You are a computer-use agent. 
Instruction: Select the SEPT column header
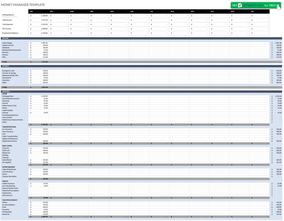(192, 12)
